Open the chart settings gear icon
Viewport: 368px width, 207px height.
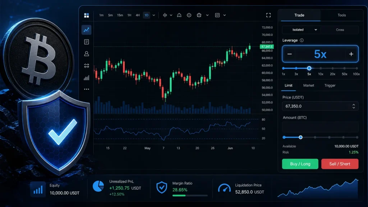click(199, 15)
